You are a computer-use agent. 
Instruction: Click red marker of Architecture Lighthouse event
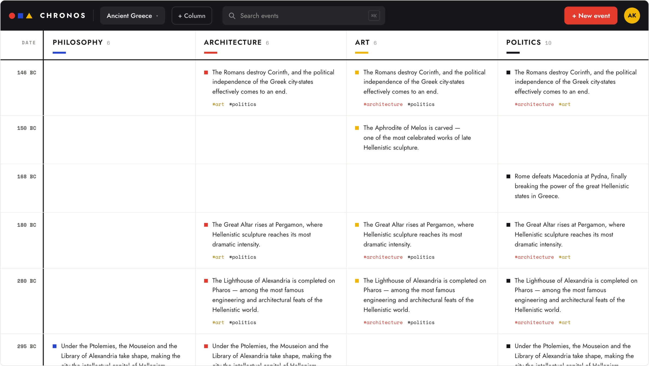point(206,281)
